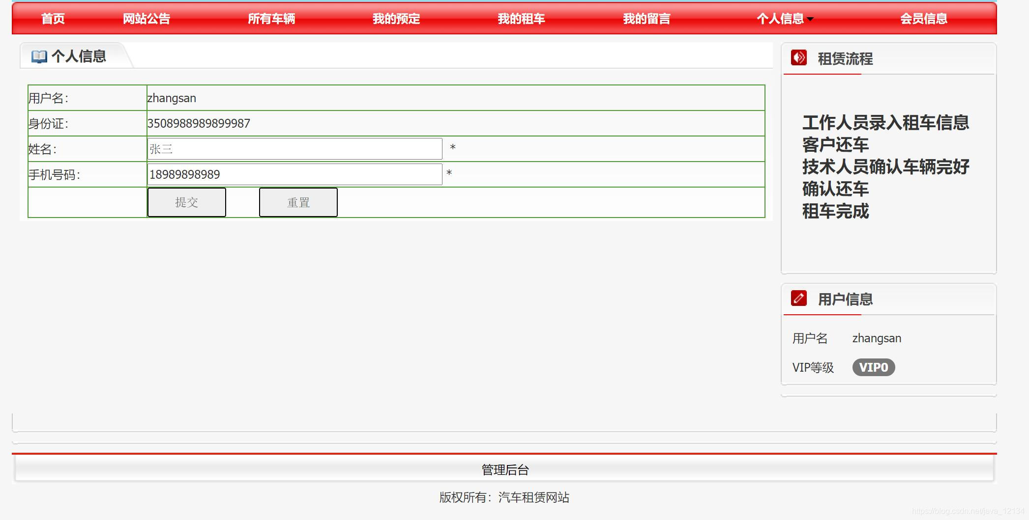Image resolution: width=1029 pixels, height=520 pixels.
Task: Open the 所有车辆 menu item
Action: [271, 19]
